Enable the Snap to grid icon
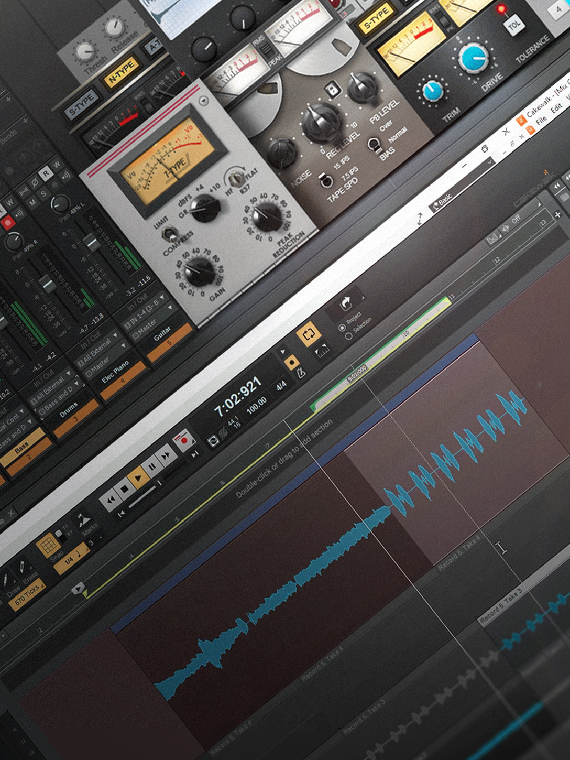Image resolution: width=570 pixels, height=760 pixels. (x=48, y=546)
